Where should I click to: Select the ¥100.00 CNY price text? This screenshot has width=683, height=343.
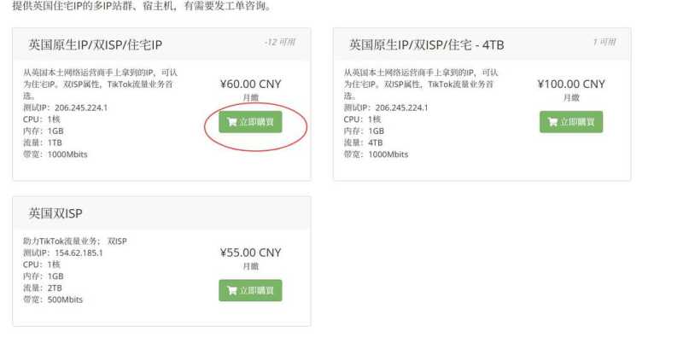(x=571, y=84)
